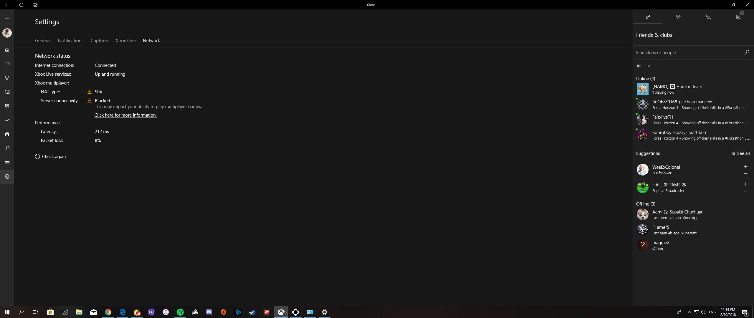Remove WeeExColonel suggestion minus button
The image size is (754, 318).
click(x=746, y=173)
